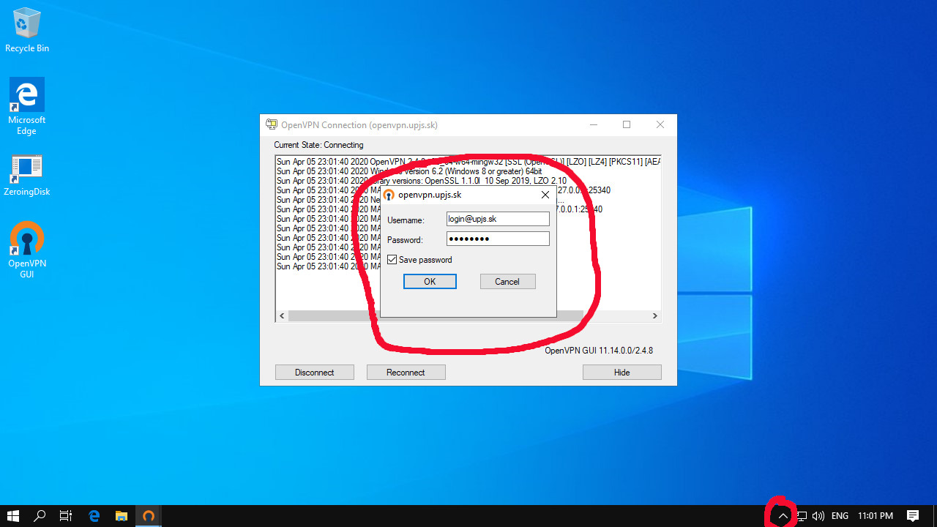Open the 11:01 PM clock flyout

[x=876, y=516]
